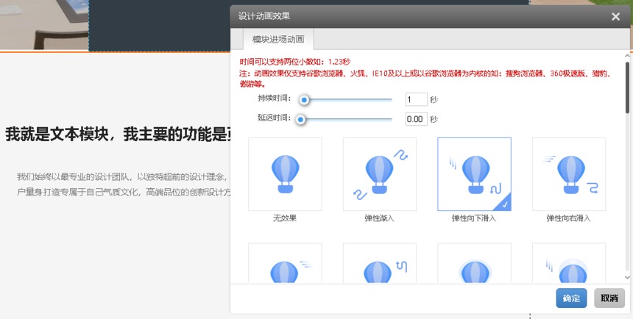Image resolution: width=633 pixels, height=319 pixels.
Task: Click the 取消 button
Action: [609, 298]
